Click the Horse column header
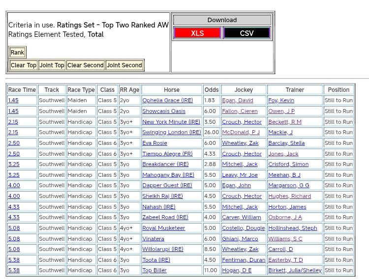369x280 pixels. pyautogui.click(x=172, y=90)
